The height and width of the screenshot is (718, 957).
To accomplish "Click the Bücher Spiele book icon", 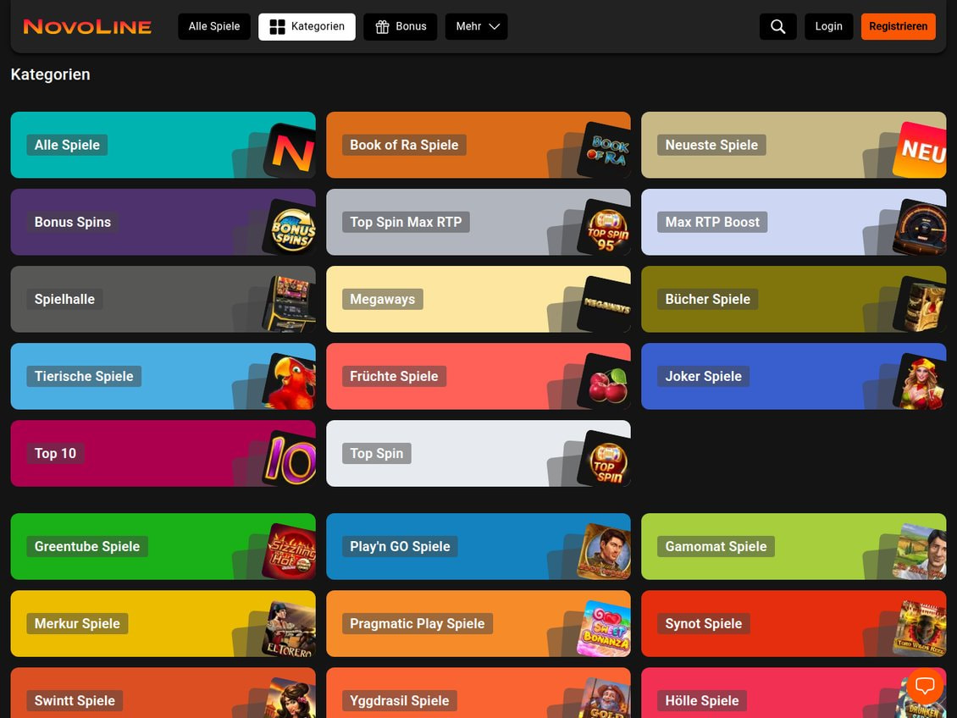I will [x=920, y=303].
